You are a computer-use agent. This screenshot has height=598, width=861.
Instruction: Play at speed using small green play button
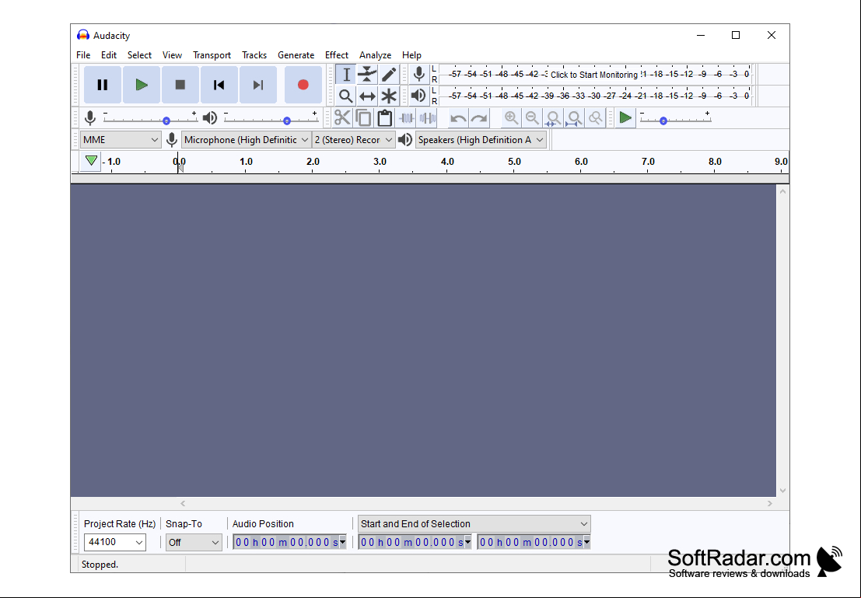coord(625,117)
